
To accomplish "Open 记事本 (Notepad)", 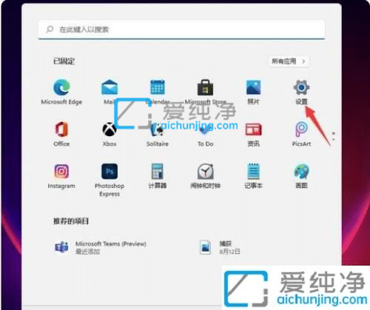I will coord(253,176).
